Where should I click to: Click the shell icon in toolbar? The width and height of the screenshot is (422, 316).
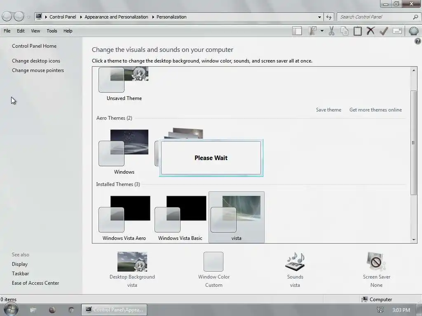(x=414, y=31)
